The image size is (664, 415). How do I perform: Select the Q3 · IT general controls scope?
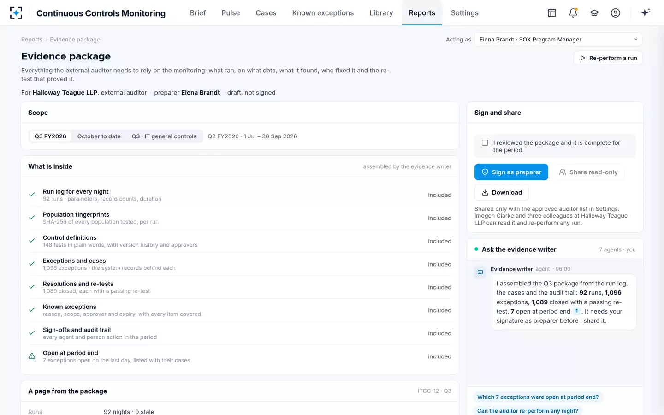(x=164, y=136)
